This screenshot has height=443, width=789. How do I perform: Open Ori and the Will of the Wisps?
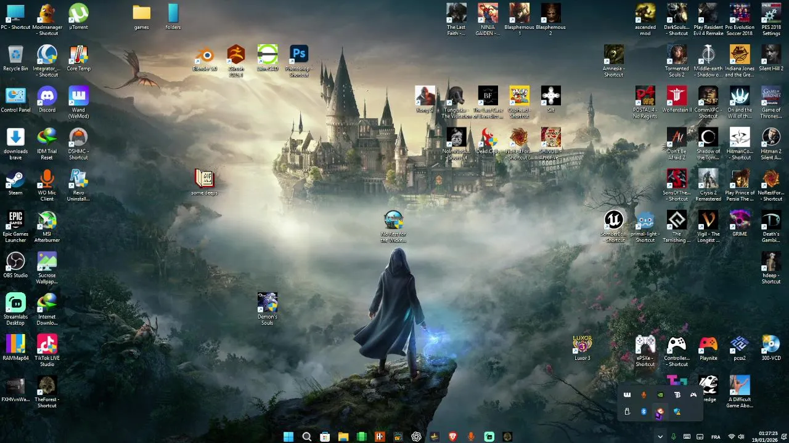[x=740, y=102]
